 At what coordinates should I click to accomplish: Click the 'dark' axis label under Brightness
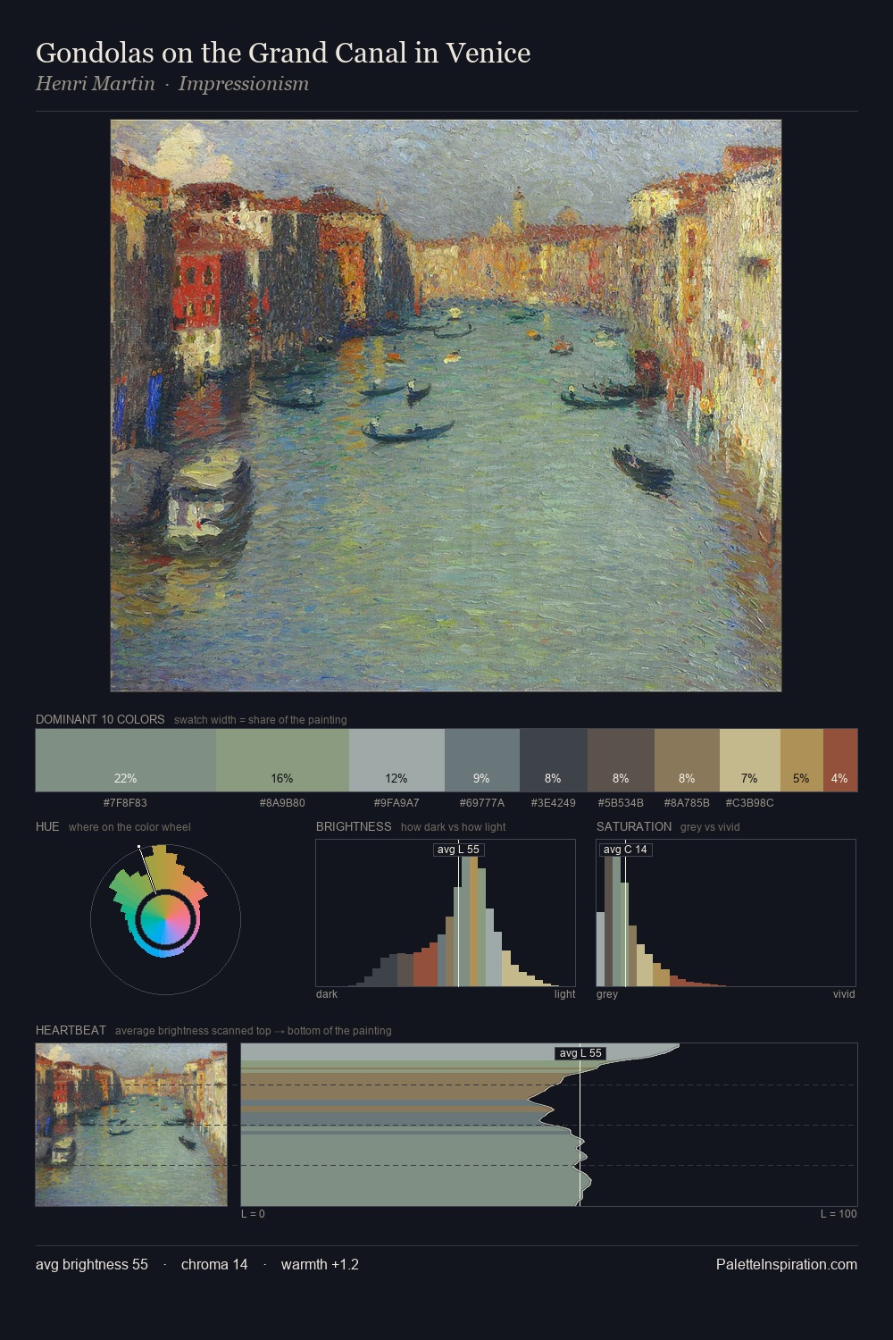tap(327, 994)
